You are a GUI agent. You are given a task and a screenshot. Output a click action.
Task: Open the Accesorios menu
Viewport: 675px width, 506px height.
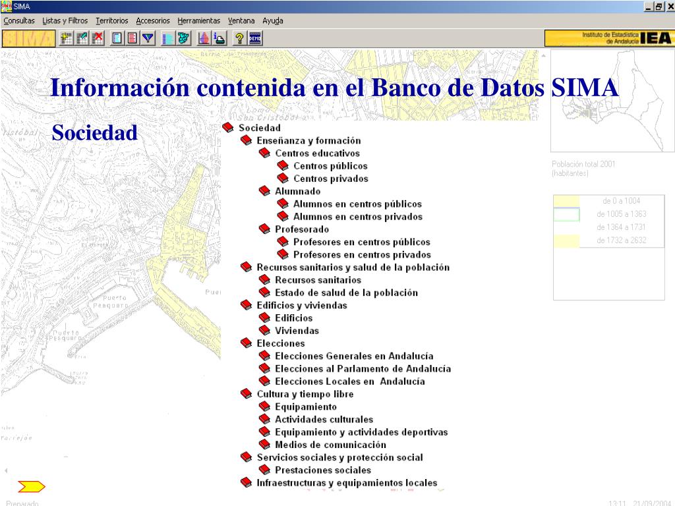coord(153,20)
